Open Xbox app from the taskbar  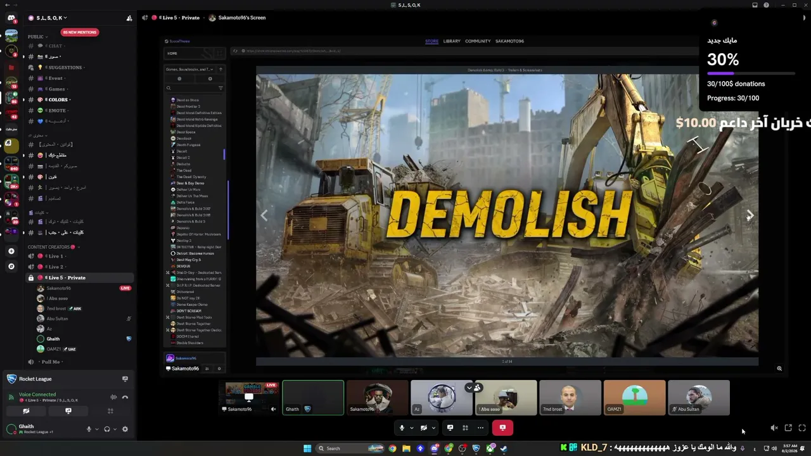[x=490, y=448]
